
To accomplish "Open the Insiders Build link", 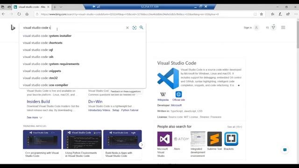I will pos(38,102).
